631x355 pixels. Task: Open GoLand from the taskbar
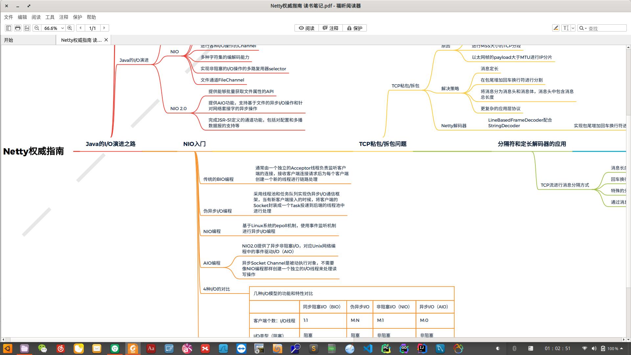point(404,348)
